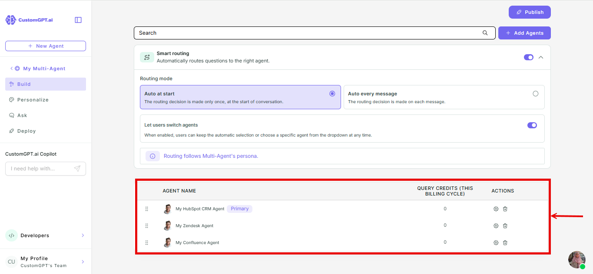Viewport: 593px width, 274px height.
Task: Click the AGENT NAME column header
Action: coord(179,191)
